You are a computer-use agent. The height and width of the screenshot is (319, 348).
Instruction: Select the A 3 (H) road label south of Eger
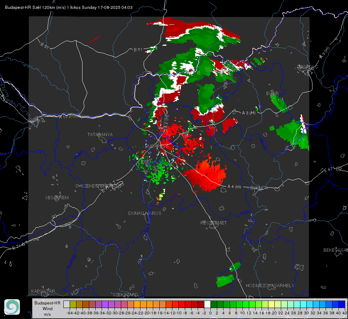click(249, 113)
